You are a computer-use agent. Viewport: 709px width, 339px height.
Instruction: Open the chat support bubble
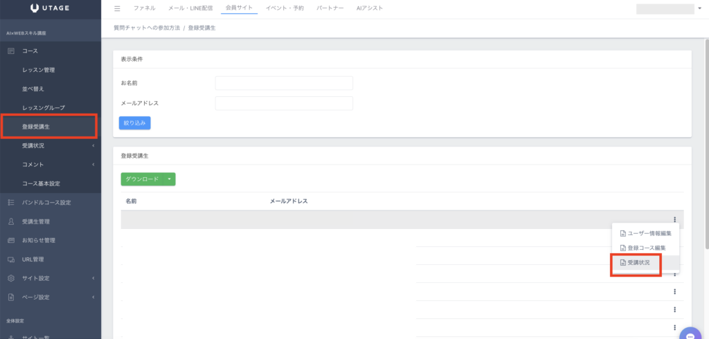[x=690, y=336]
